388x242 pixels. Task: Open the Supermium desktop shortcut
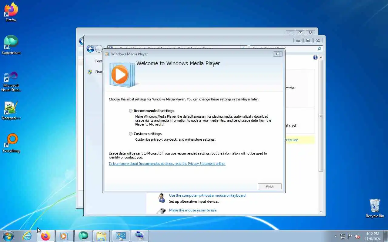[x=11, y=45]
